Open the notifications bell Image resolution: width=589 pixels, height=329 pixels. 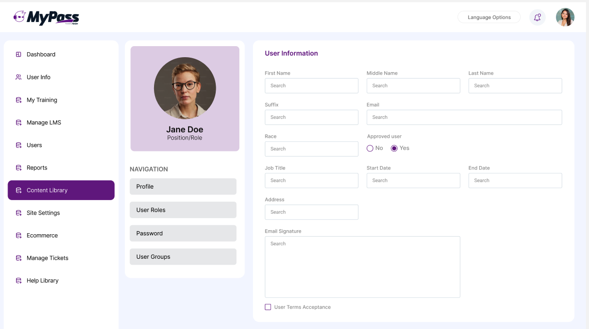click(537, 17)
